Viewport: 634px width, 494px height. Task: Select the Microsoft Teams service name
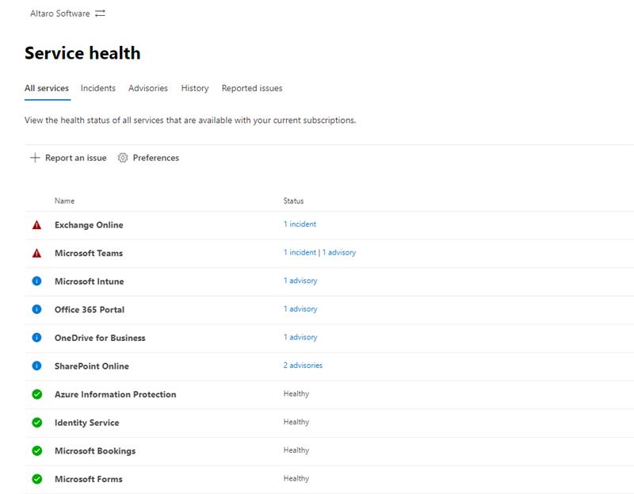click(89, 253)
